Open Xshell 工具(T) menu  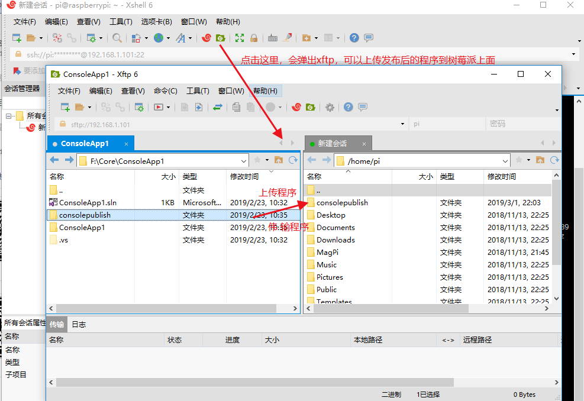(x=121, y=22)
